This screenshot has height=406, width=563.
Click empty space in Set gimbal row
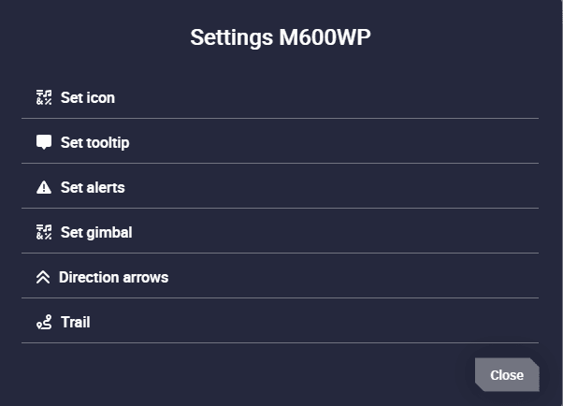tap(334, 232)
